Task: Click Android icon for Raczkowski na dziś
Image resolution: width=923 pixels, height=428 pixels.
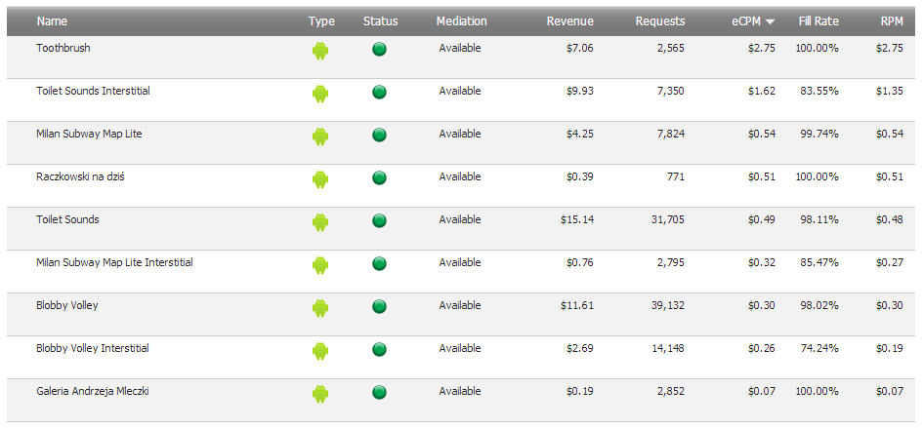Action: click(320, 179)
